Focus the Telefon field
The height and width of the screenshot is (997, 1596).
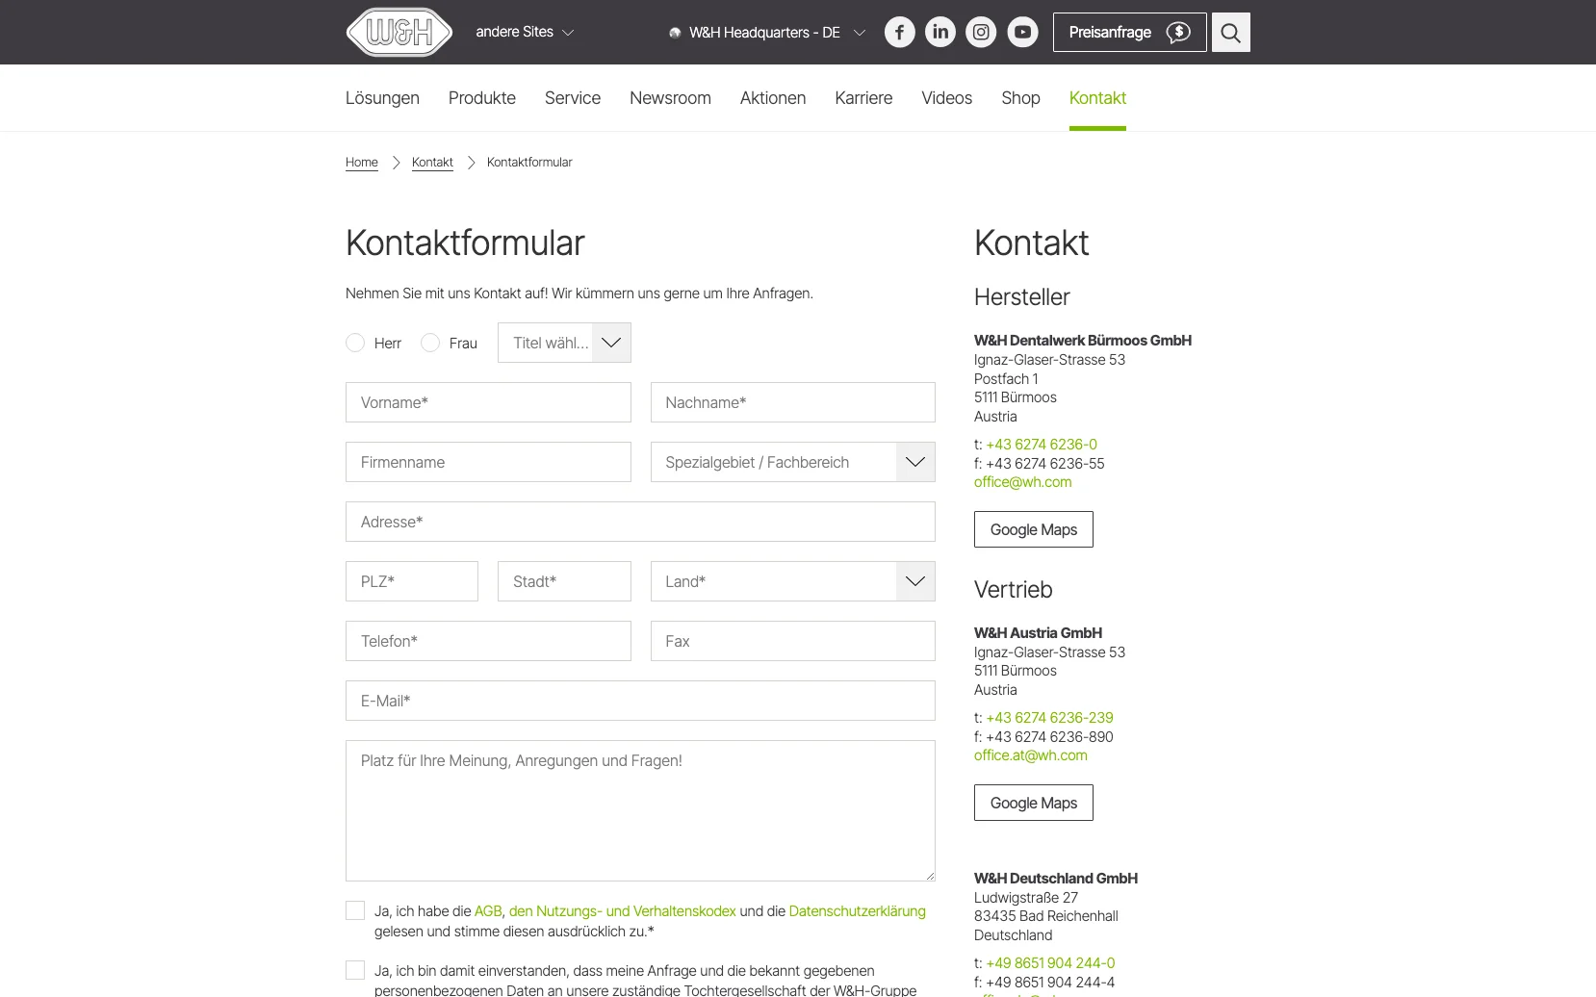(488, 641)
